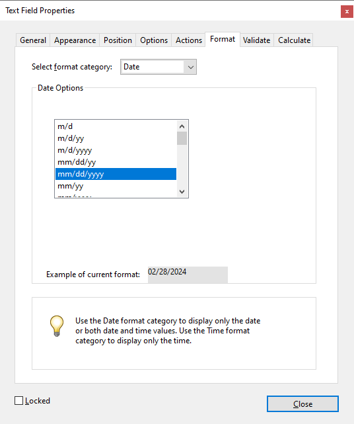Open the Appearance tab

75,40
